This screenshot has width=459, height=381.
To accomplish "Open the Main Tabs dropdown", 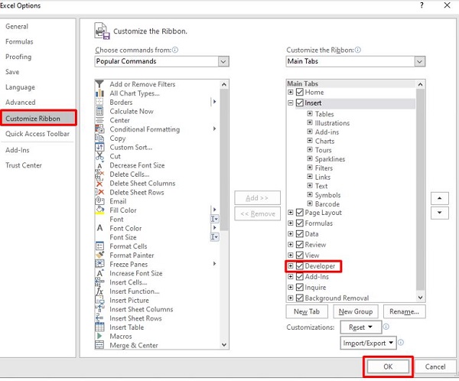I will [419, 61].
